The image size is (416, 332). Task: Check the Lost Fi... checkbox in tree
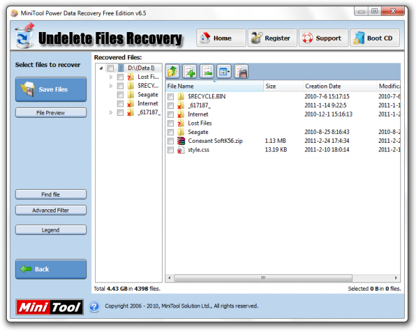[x=121, y=77]
